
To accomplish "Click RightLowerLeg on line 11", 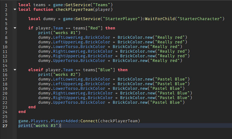I will click(x=69, y=51).
